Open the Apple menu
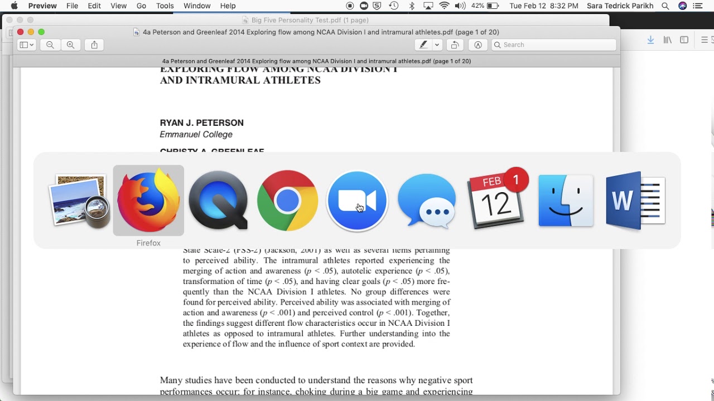714x401 pixels. coord(14,6)
